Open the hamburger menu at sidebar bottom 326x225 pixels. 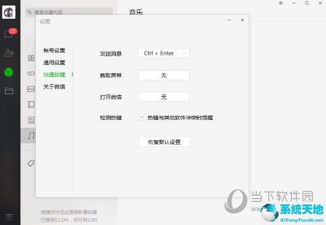9,217
